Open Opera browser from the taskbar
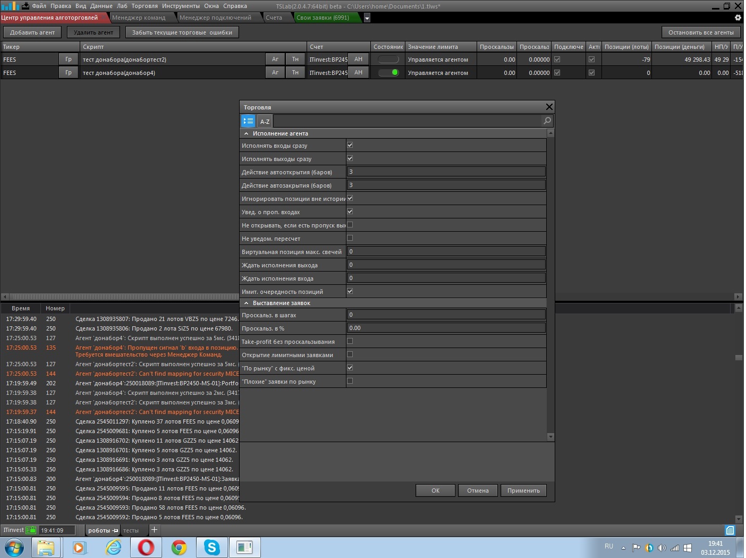The image size is (746, 558). (x=146, y=547)
